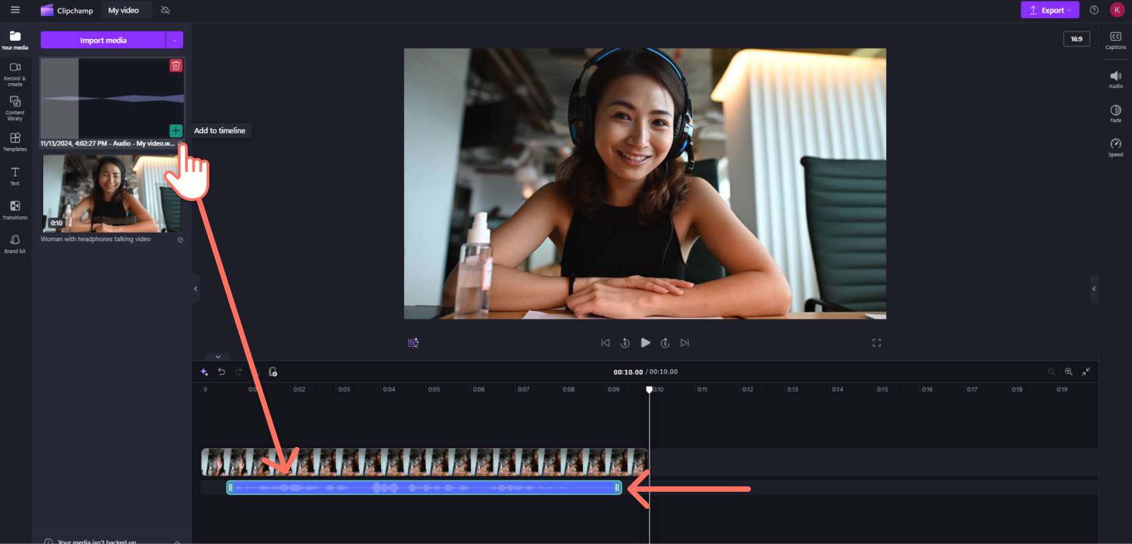
Task: Fit timeline to screen
Action: coord(1086,372)
